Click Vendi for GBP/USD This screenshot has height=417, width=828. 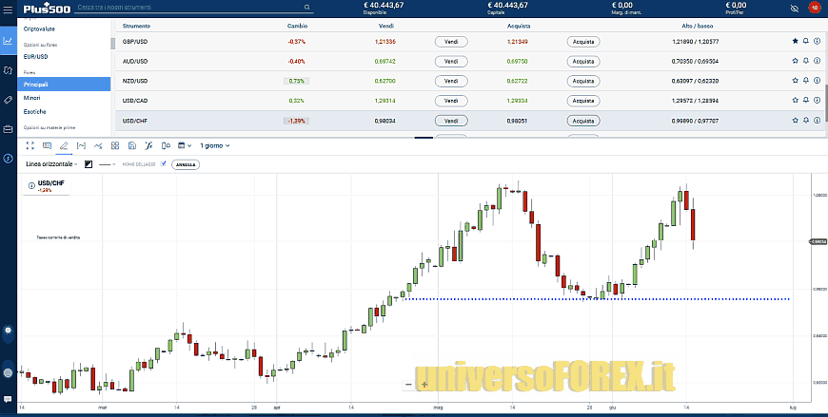pos(451,42)
